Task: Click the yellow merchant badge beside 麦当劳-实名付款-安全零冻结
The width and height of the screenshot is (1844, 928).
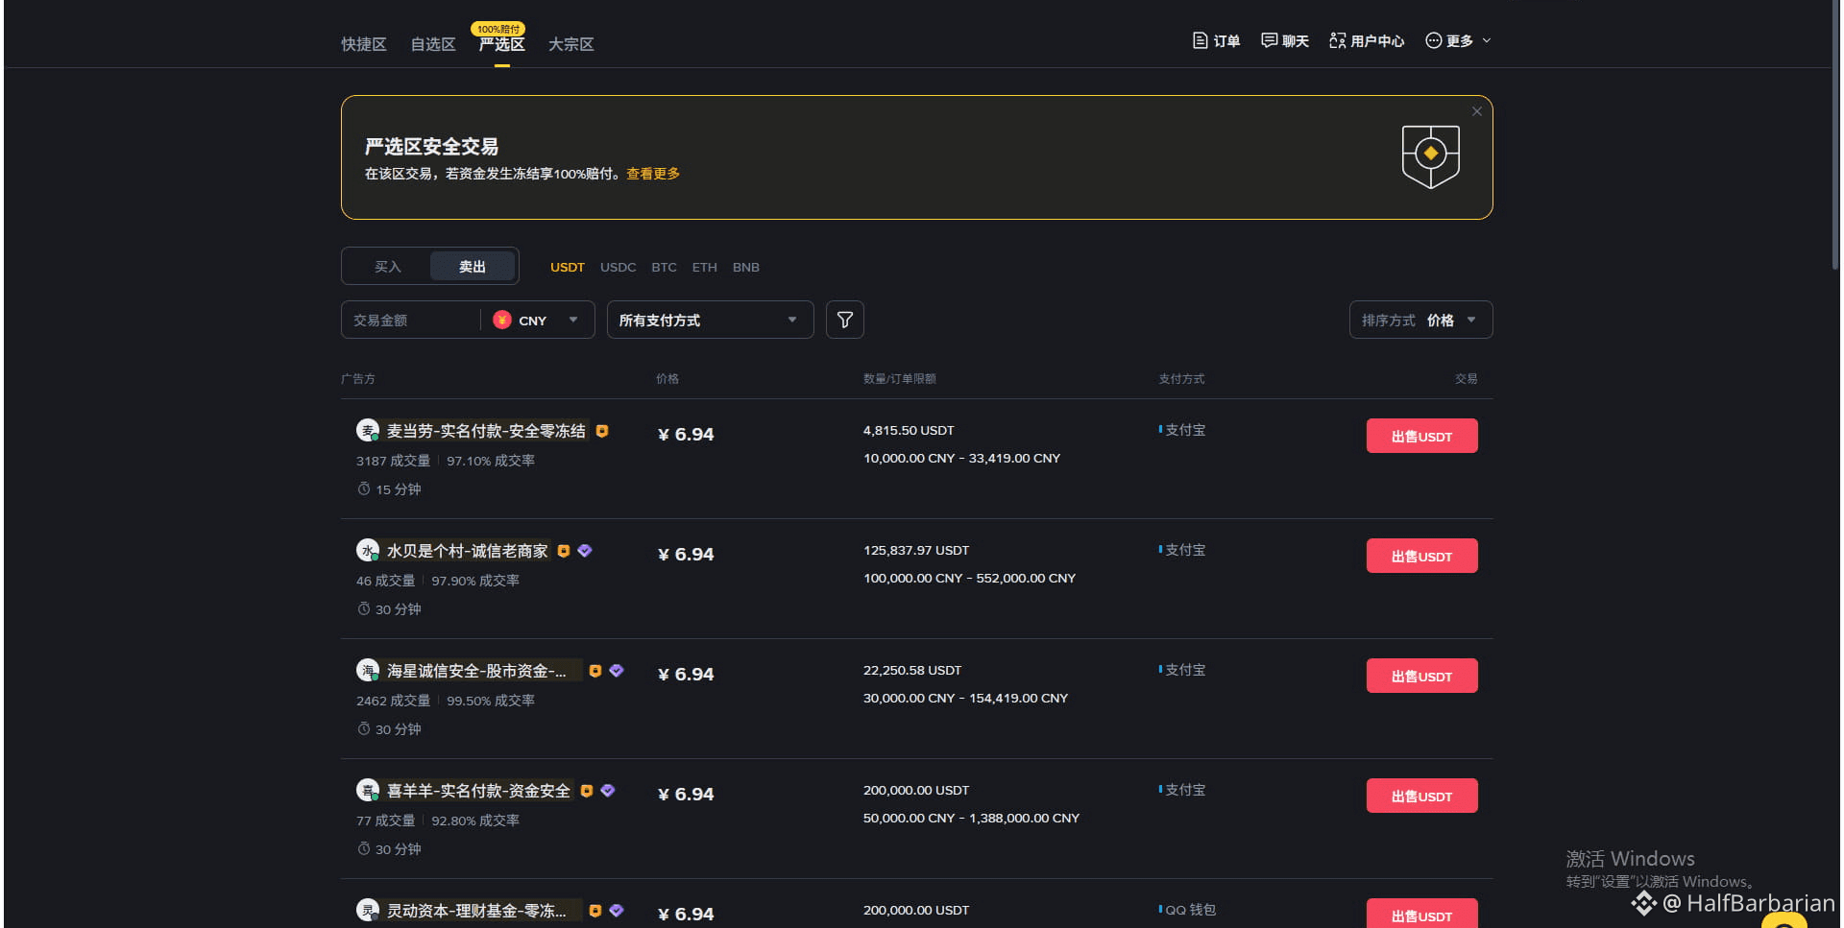Action: (x=602, y=431)
